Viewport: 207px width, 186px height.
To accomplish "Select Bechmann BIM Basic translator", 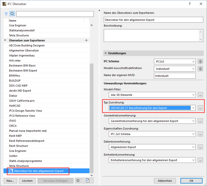I will pyautogui.click(x=46, y=66).
